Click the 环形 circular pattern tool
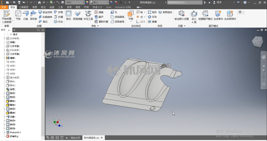Viewport: 267px width, 141px height. coord(152,17)
